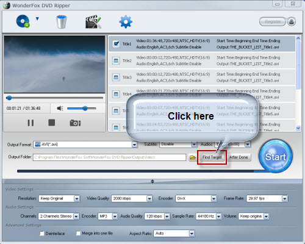Open the video edit clapperboard tool
The image size is (305, 244).
93,21
